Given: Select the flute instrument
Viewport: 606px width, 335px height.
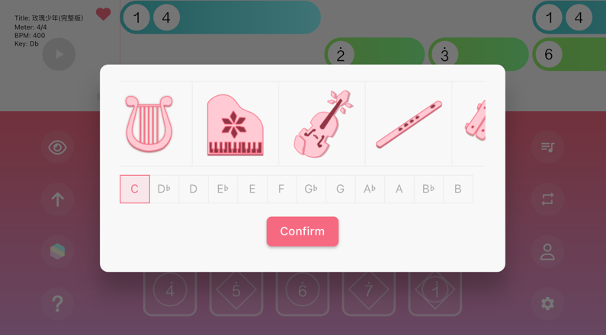Looking at the screenshot, I should point(409,124).
